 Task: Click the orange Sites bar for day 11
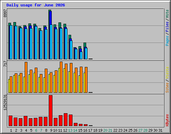[x=61, y=77]
